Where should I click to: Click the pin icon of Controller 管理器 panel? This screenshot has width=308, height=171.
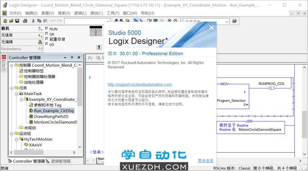tap(72, 58)
